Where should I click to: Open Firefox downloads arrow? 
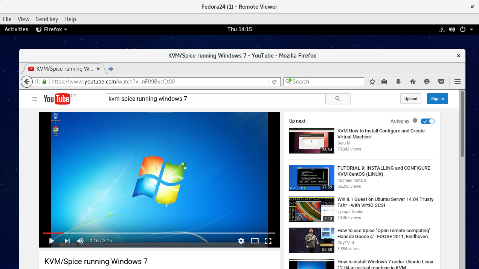click(x=398, y=82)
